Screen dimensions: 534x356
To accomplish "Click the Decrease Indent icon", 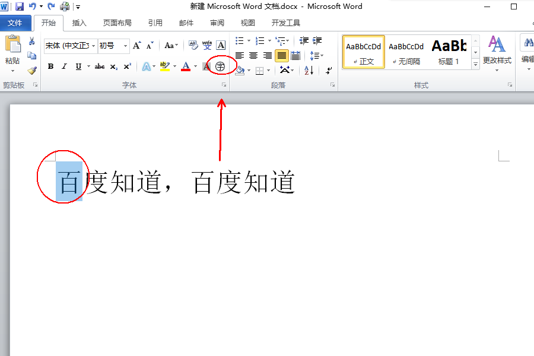I will [x=304, y=41].
